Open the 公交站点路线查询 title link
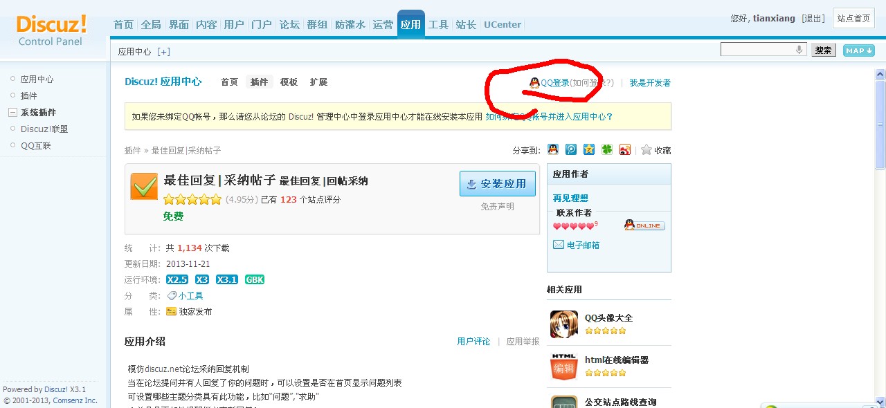Image resolution: width=886 pixels, height=408 pixels. [x=620, y=402]
